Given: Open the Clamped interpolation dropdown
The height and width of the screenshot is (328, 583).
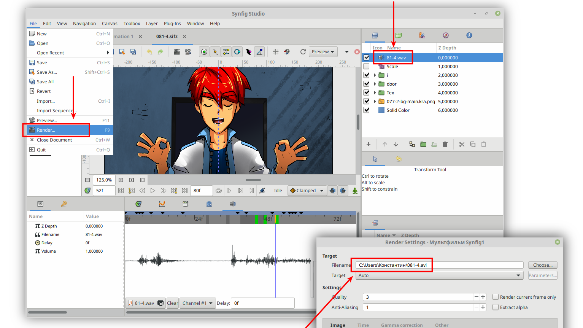Looking at the screenshot, I should pyautogui.click(x=307, y=191).
